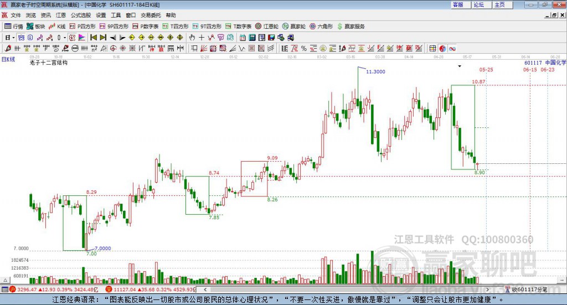Open the 公式选股 menu
The width and height of the screenshot is (567, 305).
click(81, 15)
